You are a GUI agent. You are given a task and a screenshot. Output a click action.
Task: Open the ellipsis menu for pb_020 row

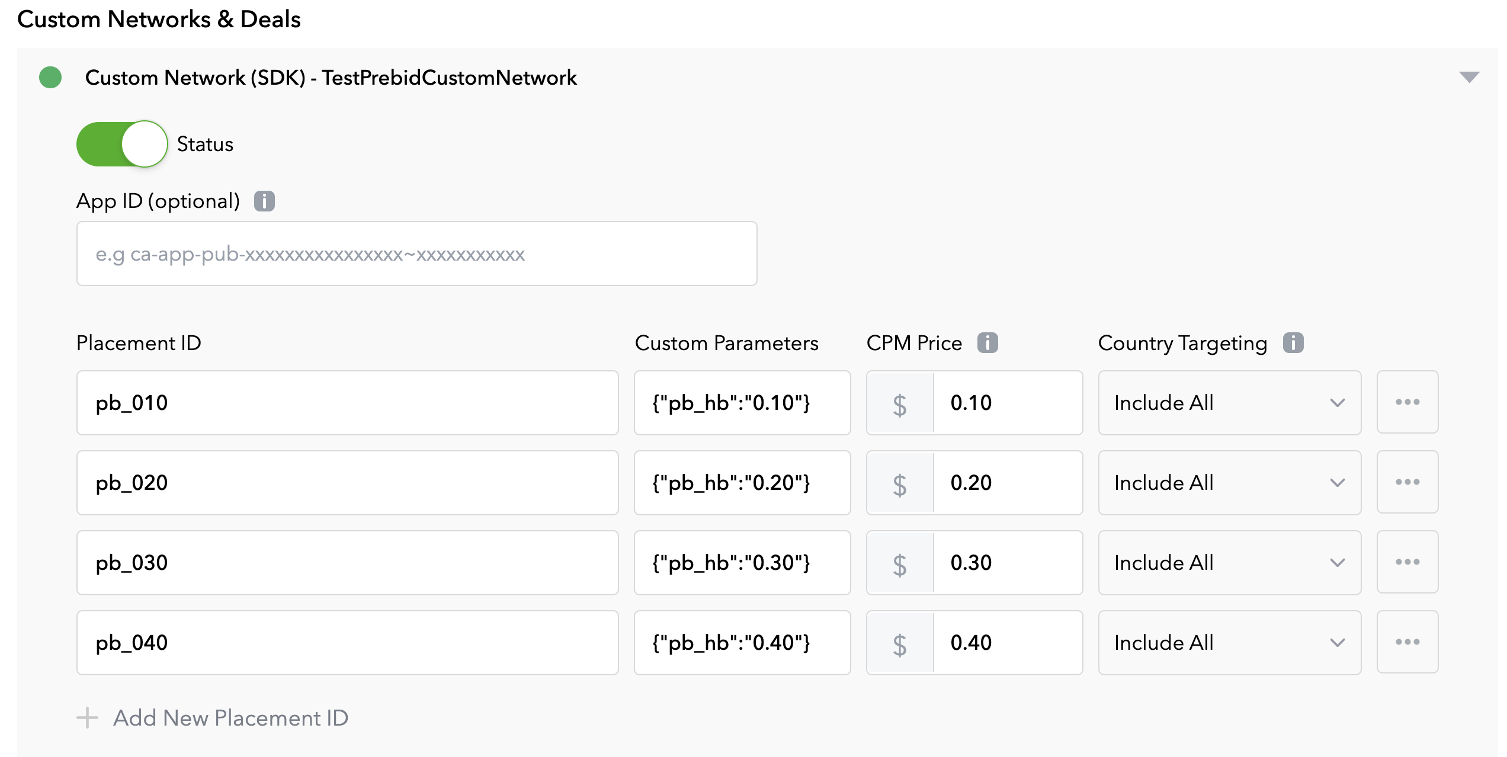[x=1407, y=482]
